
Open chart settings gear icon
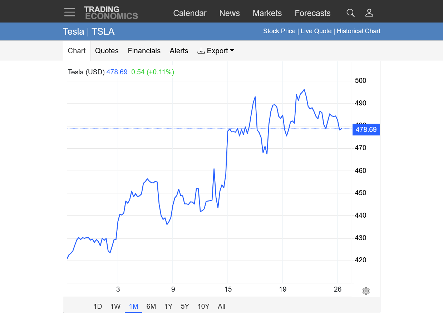click(365, 291)
